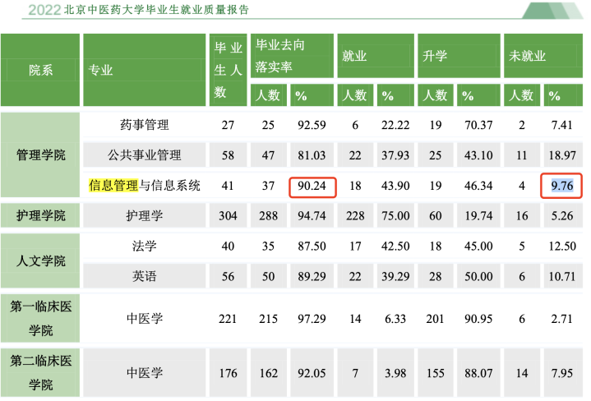
Task: Click the 升学 header cell
Action: 459,56
